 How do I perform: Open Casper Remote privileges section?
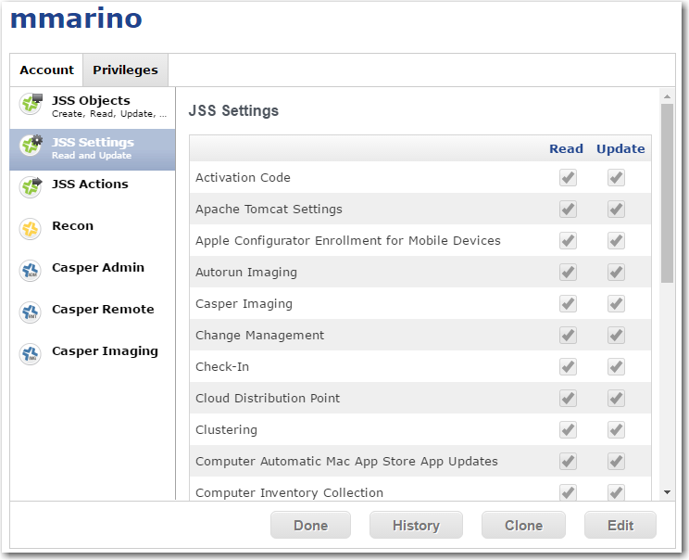click(x=93, y=317)
